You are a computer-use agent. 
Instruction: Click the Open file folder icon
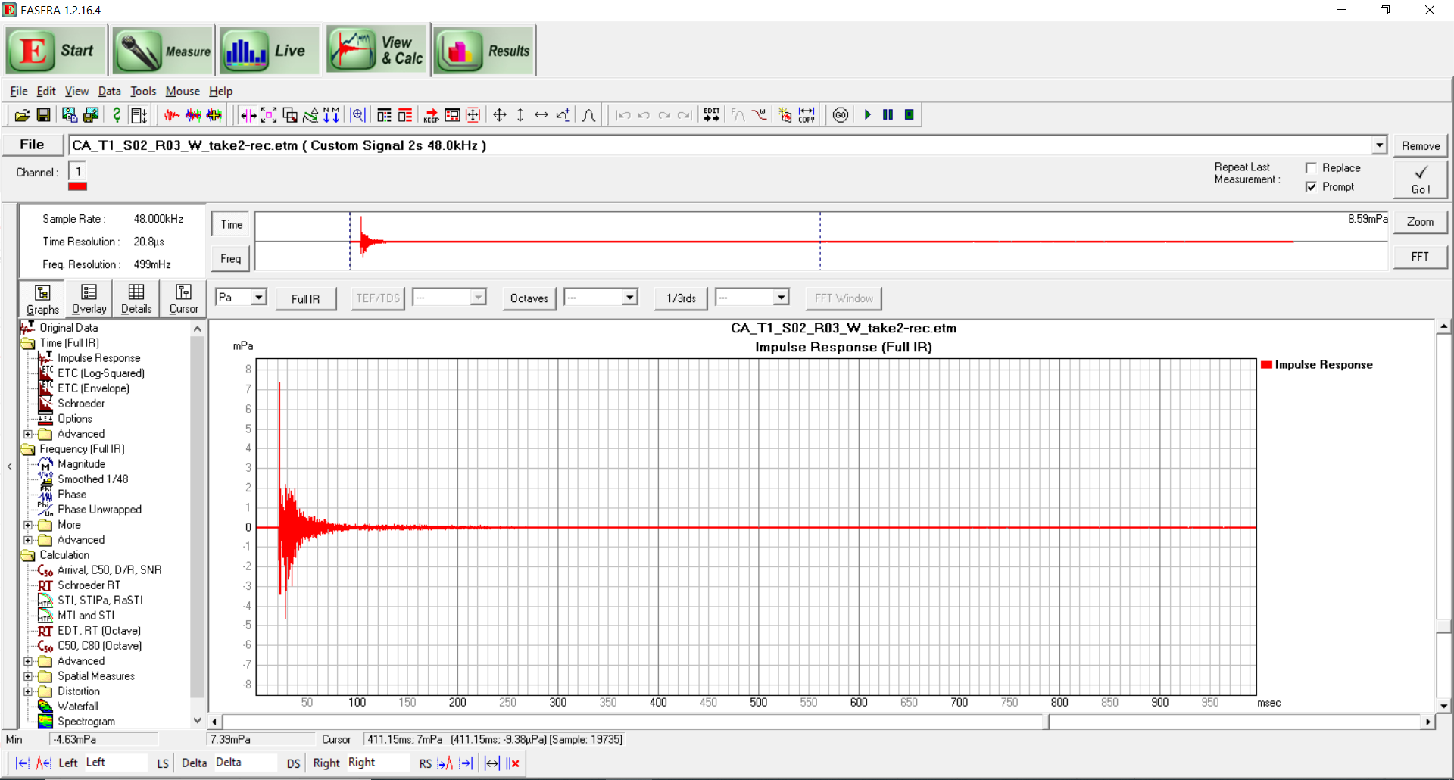click(22, 115)
